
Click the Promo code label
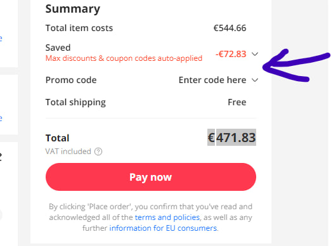pyautogui.click(x=71, y=80)
